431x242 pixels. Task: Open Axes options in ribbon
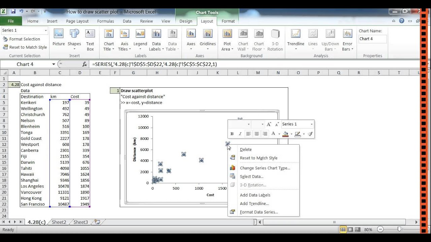(191, 40)
